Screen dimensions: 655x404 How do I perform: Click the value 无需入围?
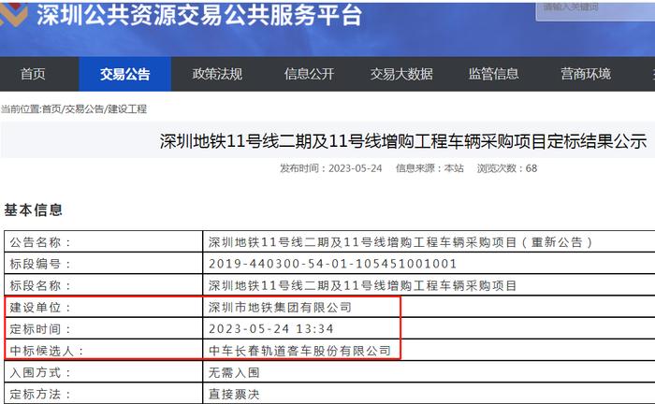(234, 372)
